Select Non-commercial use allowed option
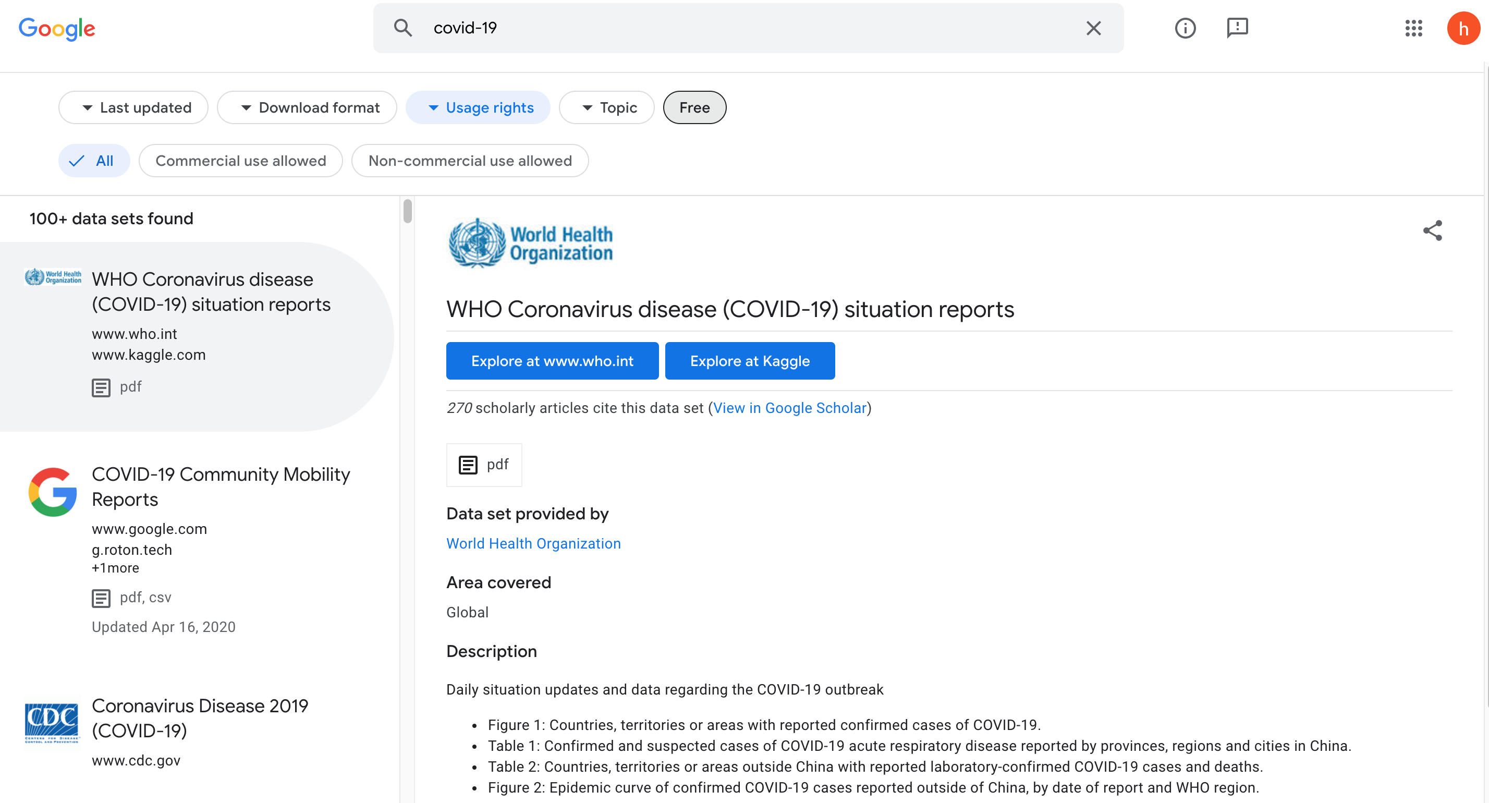 point(470,161)
